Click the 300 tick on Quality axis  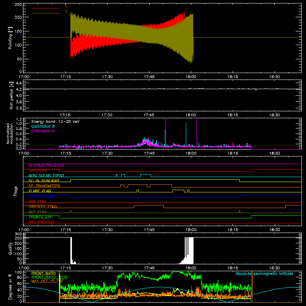[18, 234]
